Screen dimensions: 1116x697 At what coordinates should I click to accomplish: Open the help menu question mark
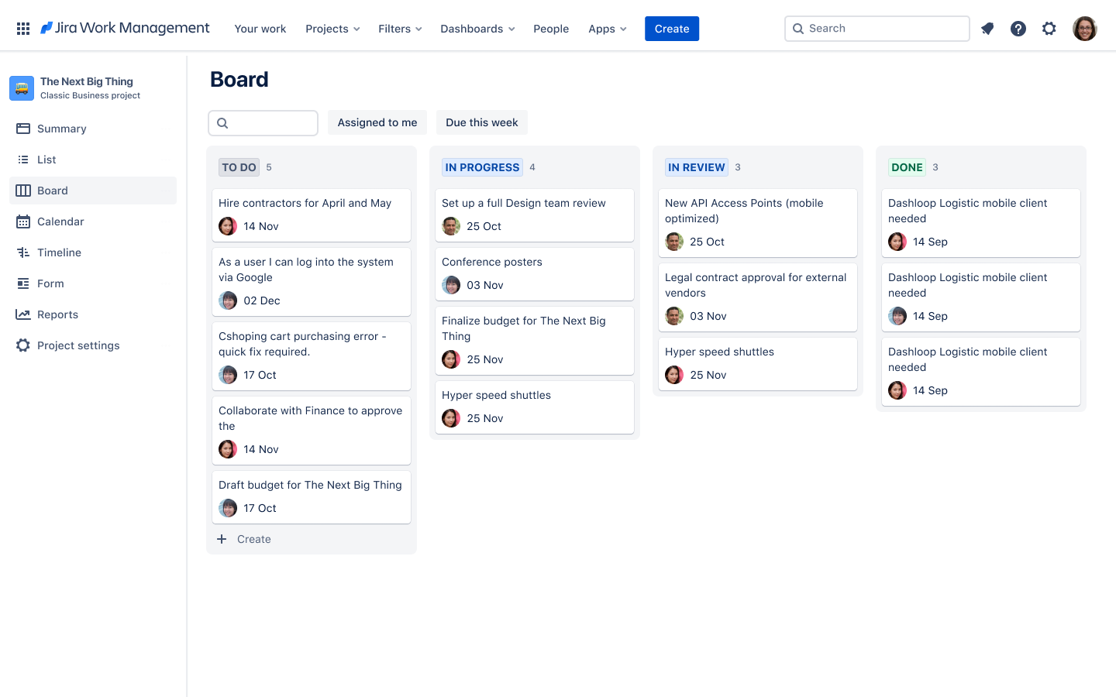1018,29
